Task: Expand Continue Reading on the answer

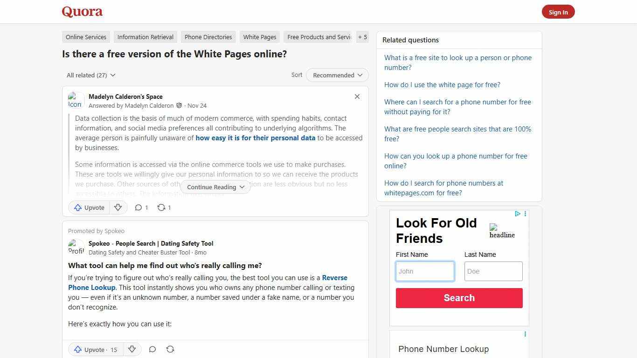Action: (215, 187)
